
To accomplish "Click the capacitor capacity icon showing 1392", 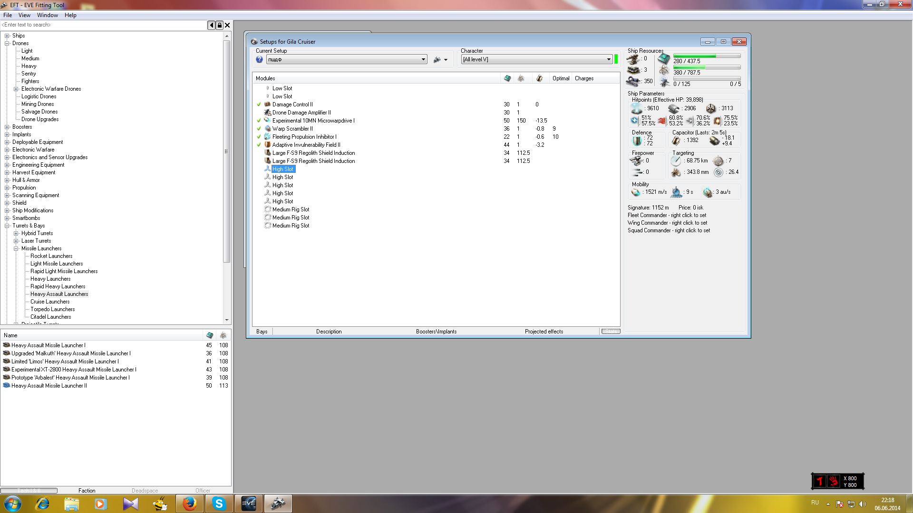I will pyautogui.click(x=676, y=141).
